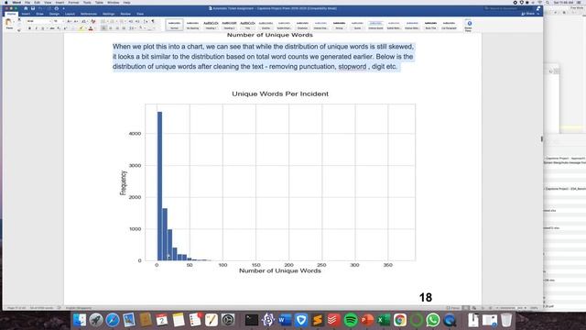The height and width of the screenshot is (330, 586).
Task: Click the Search in Document field
Action: coord(509,8)
